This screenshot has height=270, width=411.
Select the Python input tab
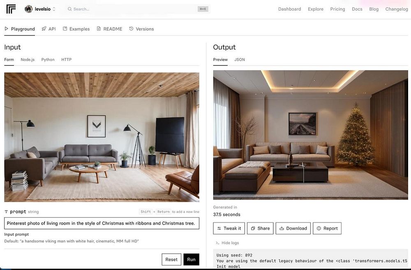(x=48, y=59)
